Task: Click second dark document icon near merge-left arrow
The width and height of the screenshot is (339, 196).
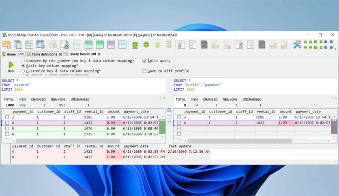Action: 262,45
